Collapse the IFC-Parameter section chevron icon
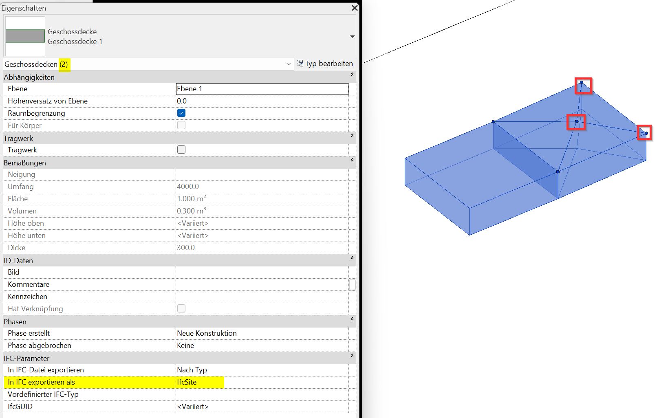 tap(352, 356)
